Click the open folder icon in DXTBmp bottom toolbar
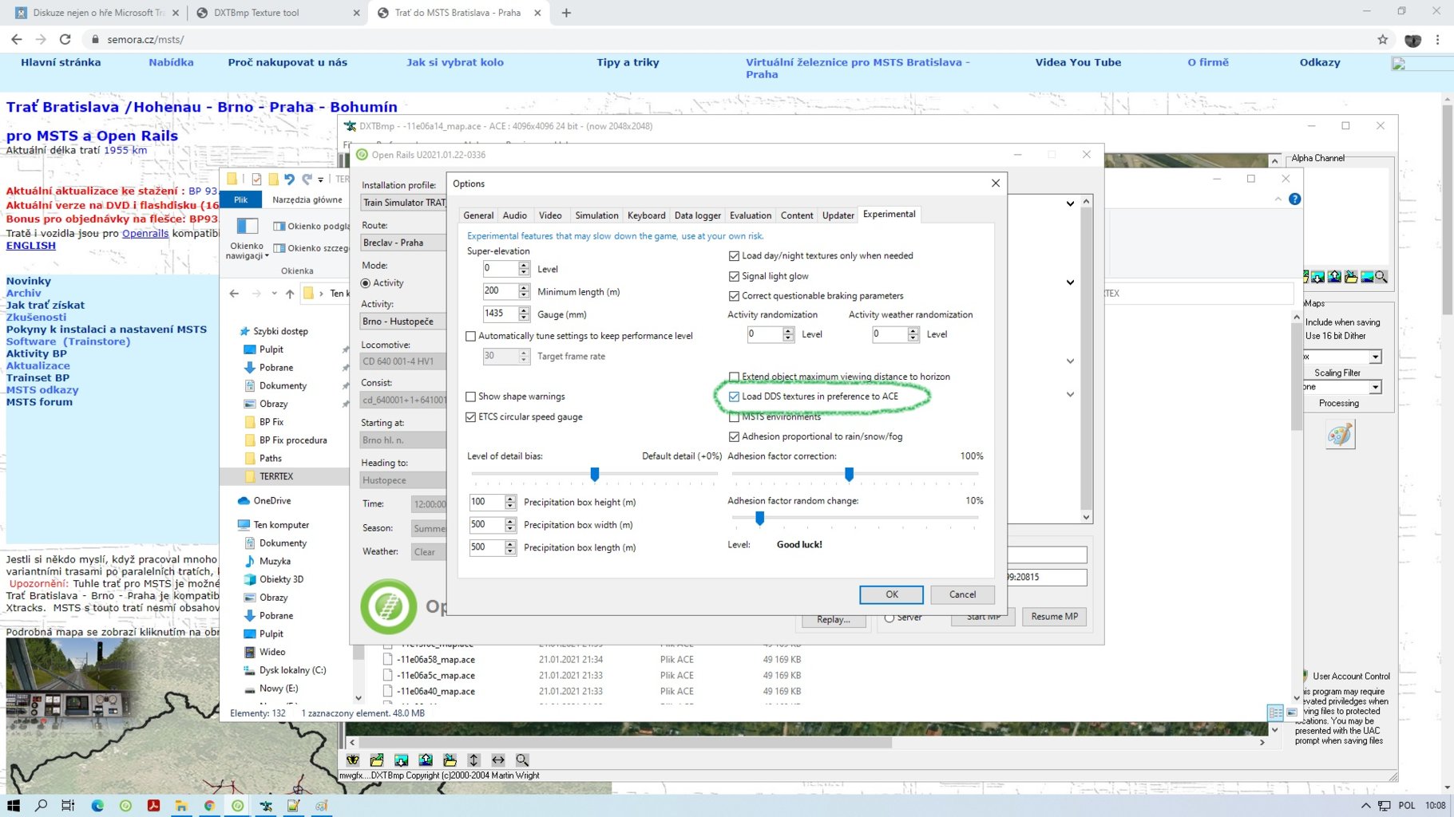The width and height of the screenshot is (1454, 817). (x=377, y=760)
